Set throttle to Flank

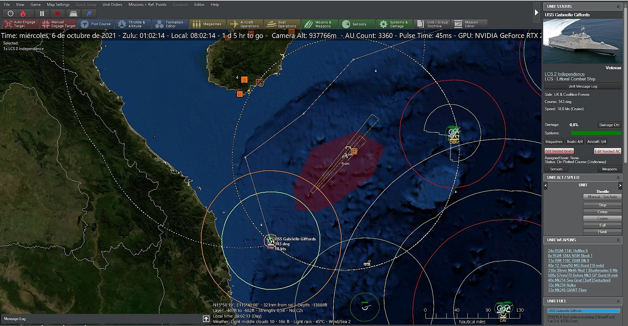pos(602,232)
